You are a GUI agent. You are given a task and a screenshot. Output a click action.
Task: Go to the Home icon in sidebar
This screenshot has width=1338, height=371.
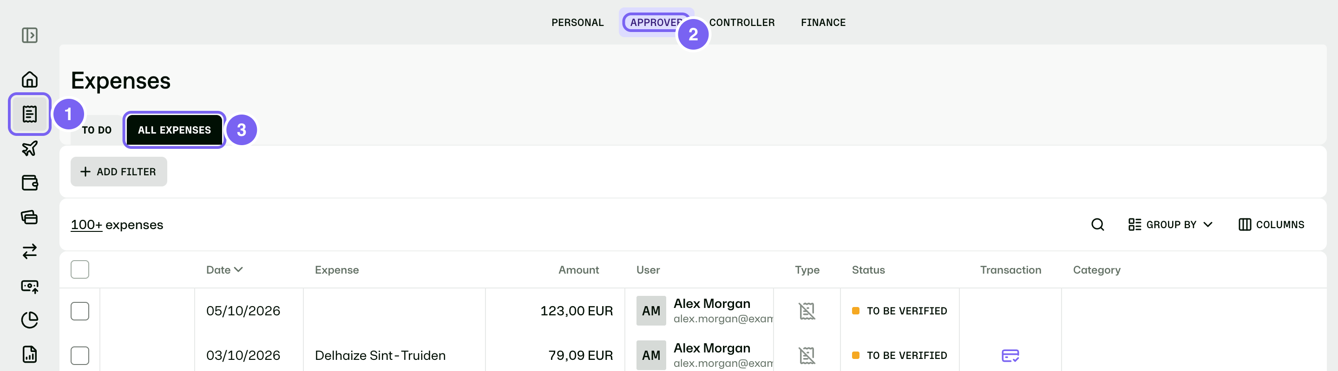30,79
